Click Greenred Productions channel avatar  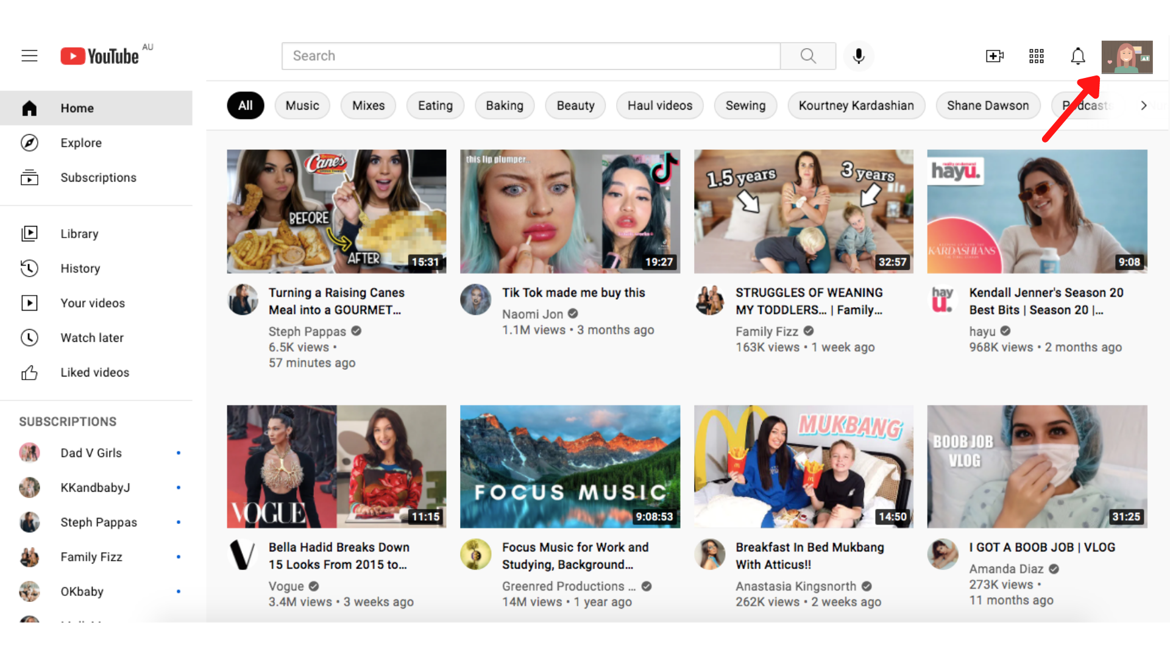coord(476,554)
